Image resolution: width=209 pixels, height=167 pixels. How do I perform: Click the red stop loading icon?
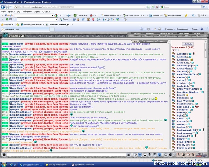[157, 7]
